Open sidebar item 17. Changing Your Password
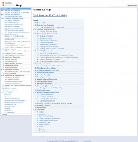This screenshot has height=142, width=138. pos(16,86)
